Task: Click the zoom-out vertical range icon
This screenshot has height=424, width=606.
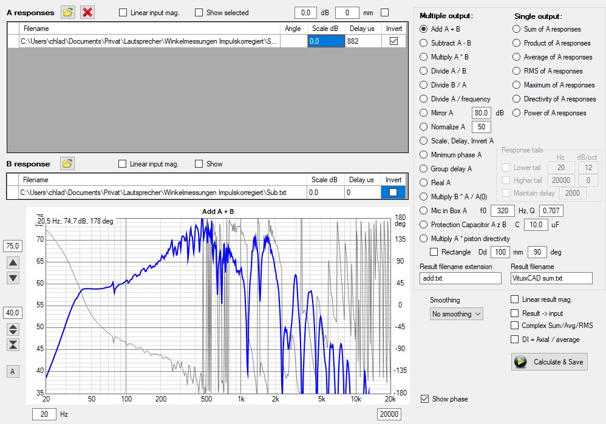Action: coord(13,329)
